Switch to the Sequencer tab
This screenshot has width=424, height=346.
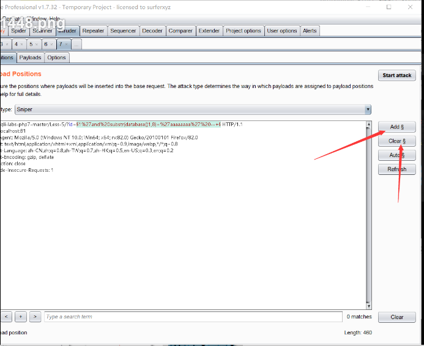(123, 31)
